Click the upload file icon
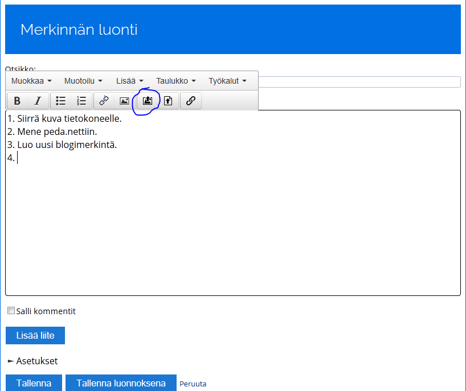Image resolution: width=466 pixels, height=391 pixels. 168,101
